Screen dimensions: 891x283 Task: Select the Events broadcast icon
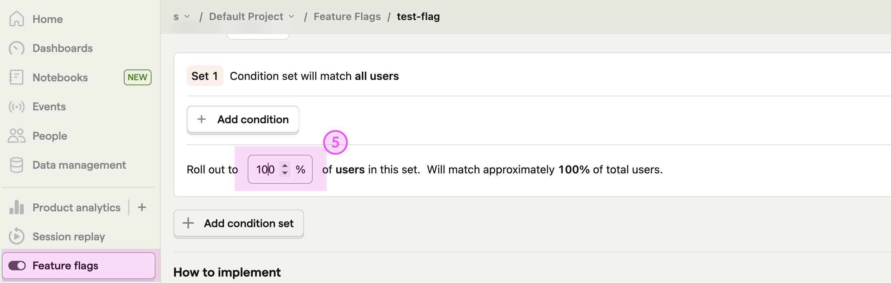[17, 107]
